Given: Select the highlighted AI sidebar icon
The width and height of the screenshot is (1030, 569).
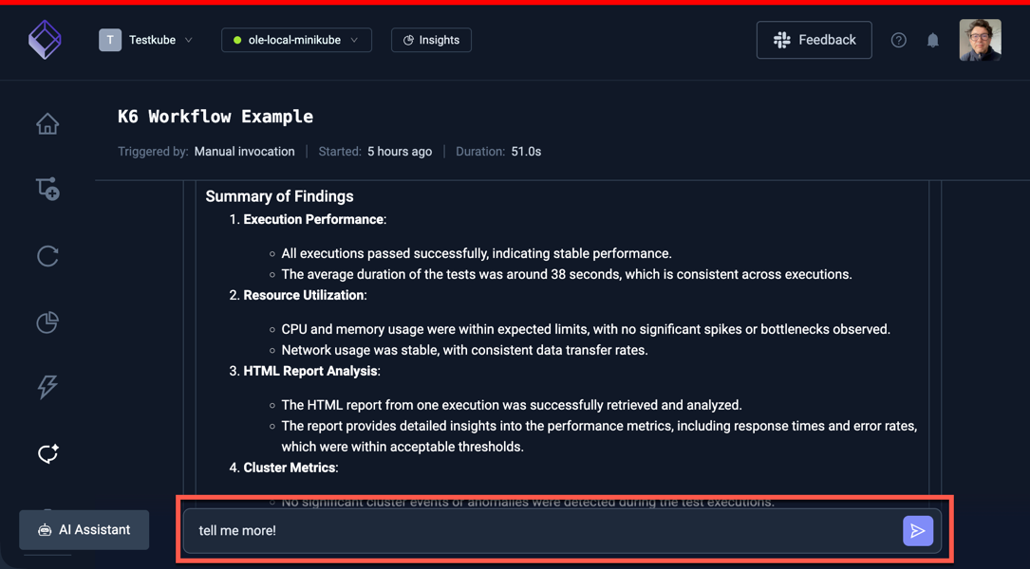Looking at the screenshot, I should [x=47, y=453].
